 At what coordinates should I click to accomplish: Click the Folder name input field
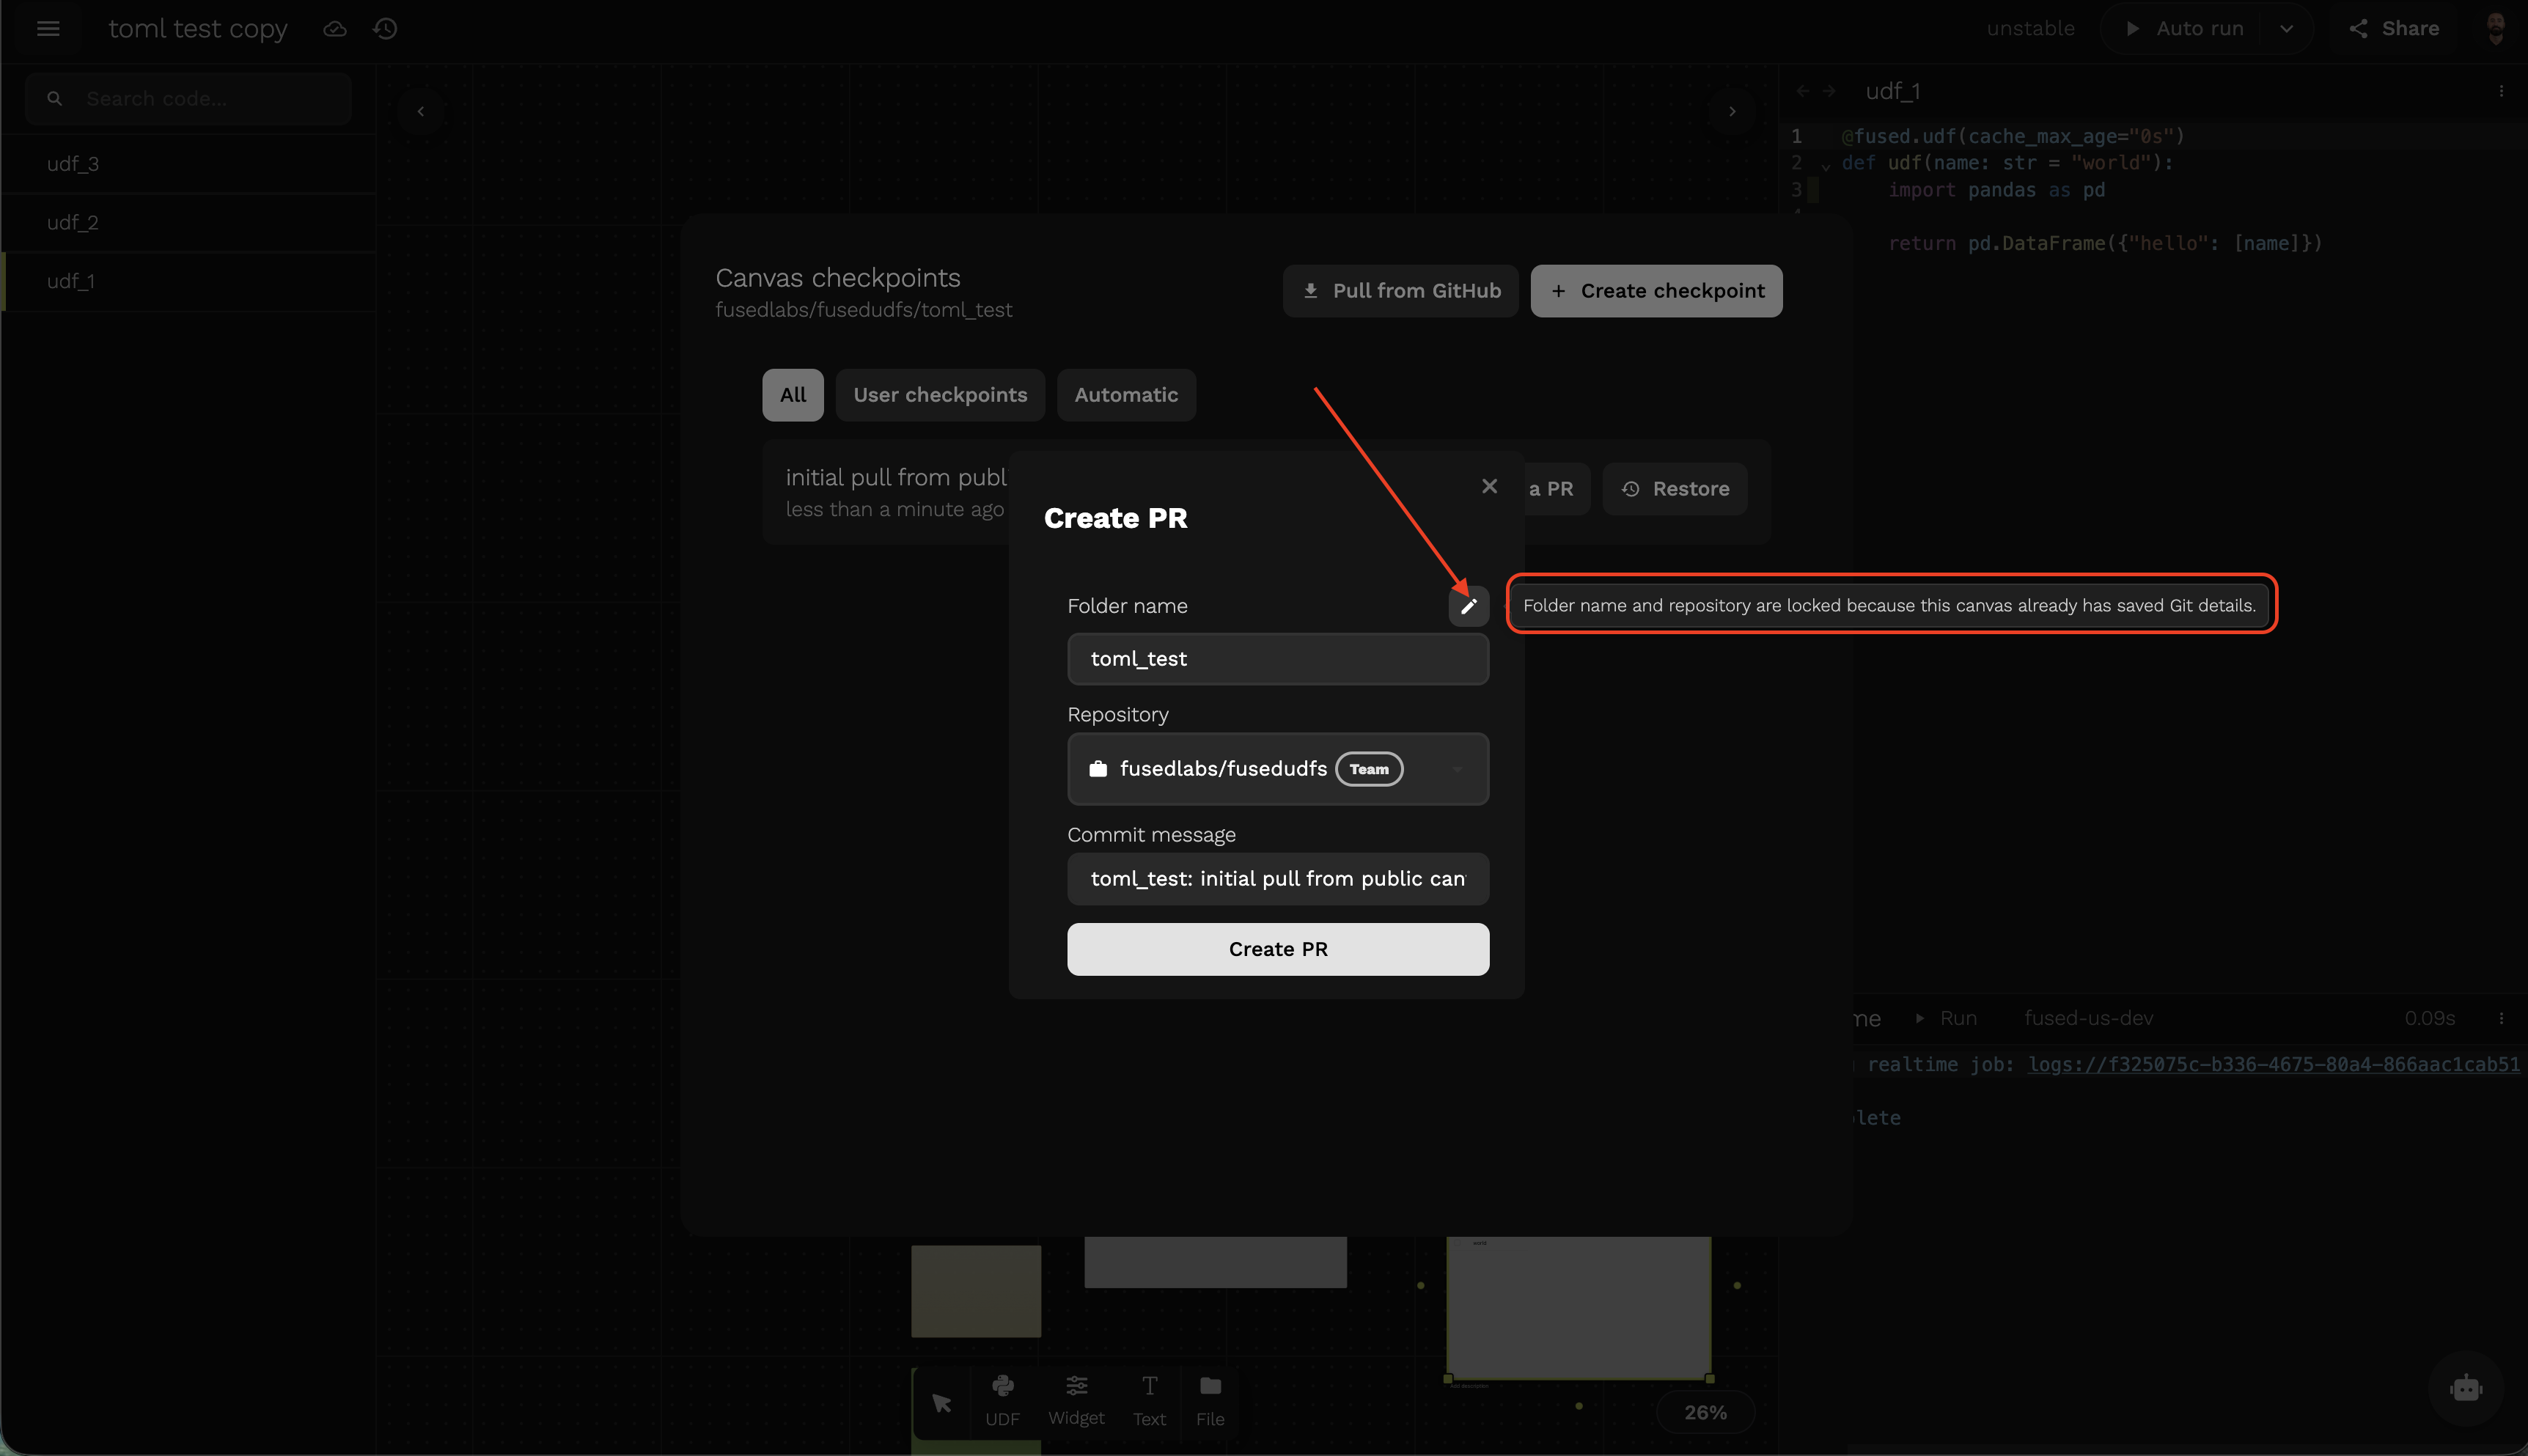[1278, 659]
